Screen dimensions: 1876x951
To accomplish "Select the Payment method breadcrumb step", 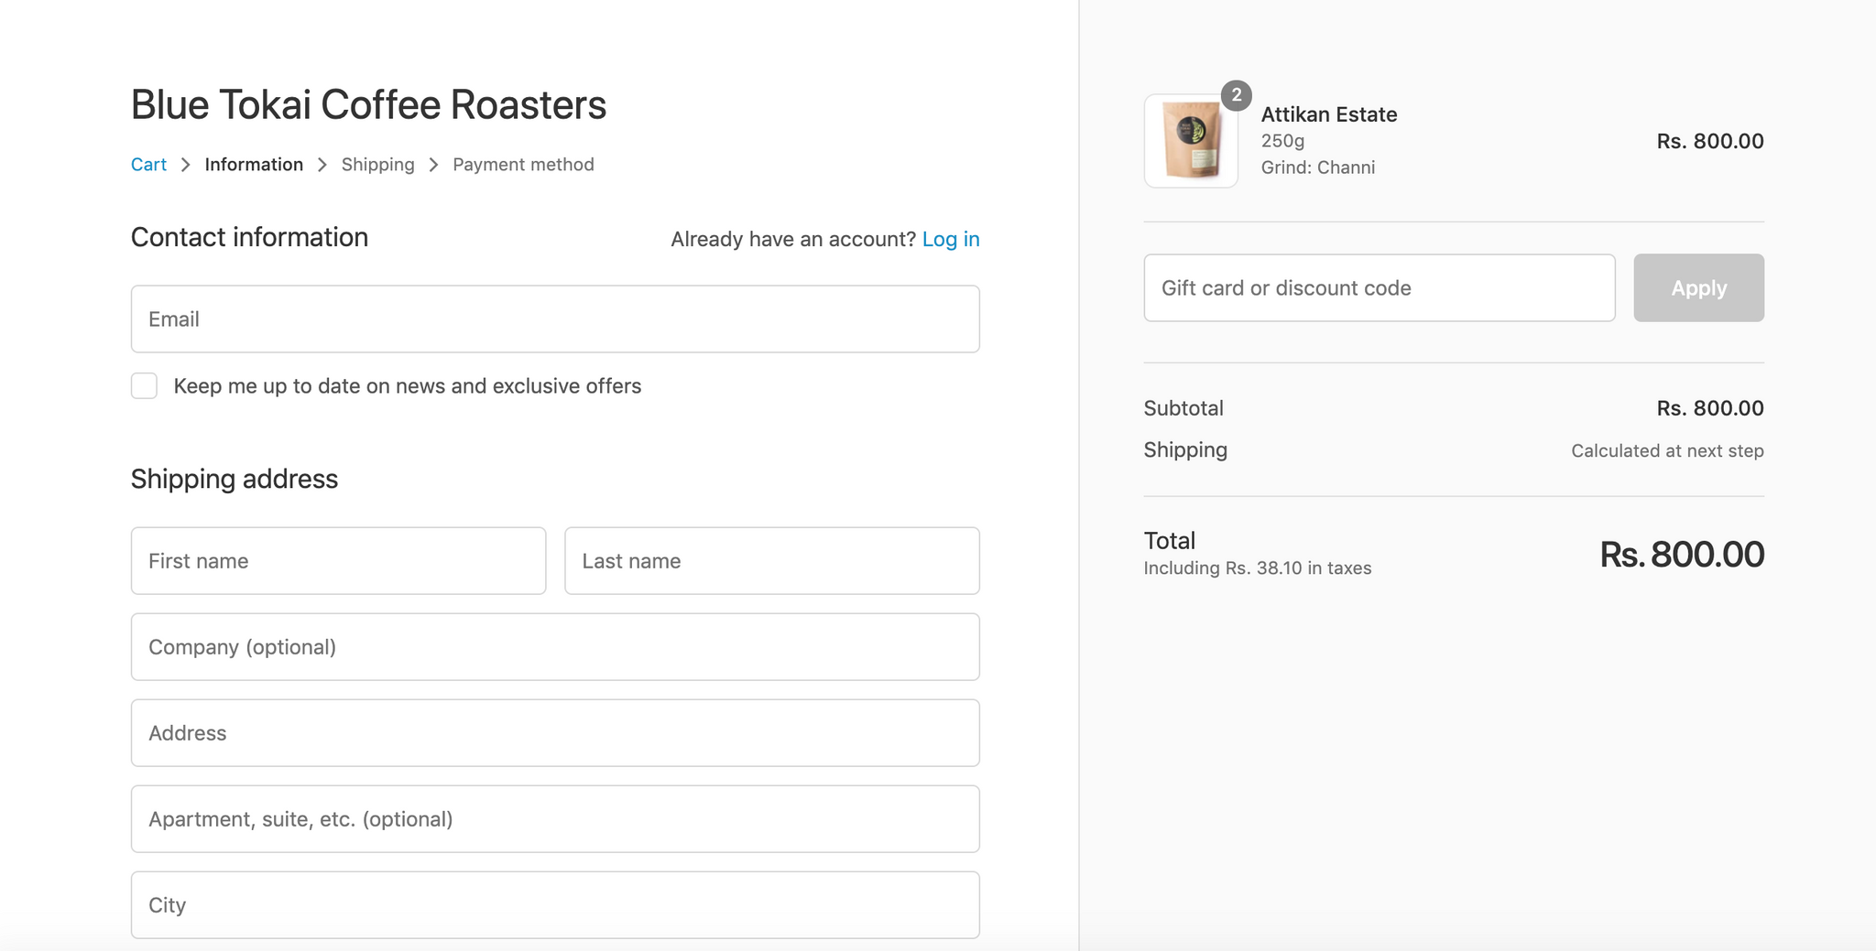I will coord(523,165).
